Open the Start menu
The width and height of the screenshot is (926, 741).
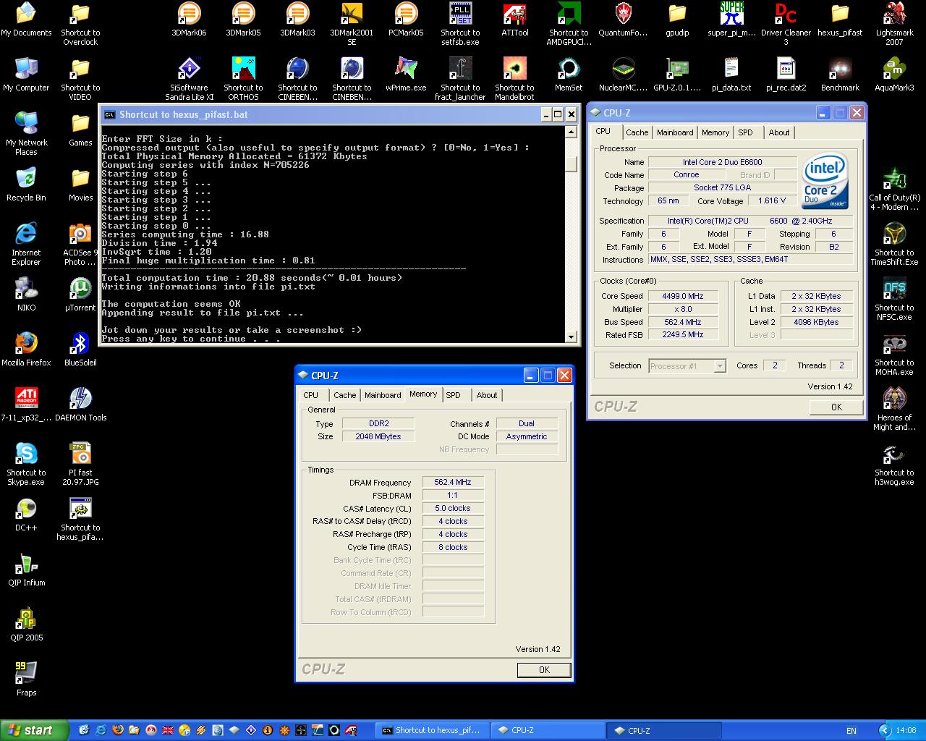pyautogui.click(x=35, y=730)
